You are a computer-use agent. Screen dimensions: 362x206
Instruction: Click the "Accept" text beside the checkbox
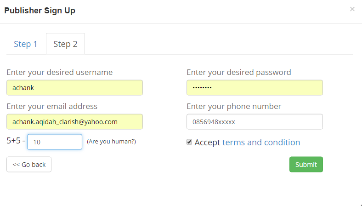(x=208, y=142)
